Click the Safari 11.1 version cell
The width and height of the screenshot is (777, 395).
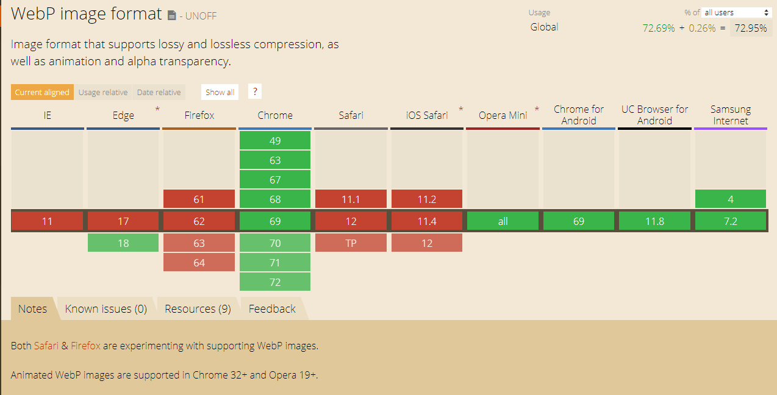point(351,199)
